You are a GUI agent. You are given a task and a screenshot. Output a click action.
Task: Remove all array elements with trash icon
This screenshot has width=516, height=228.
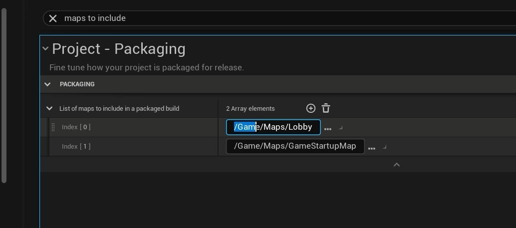326,108
